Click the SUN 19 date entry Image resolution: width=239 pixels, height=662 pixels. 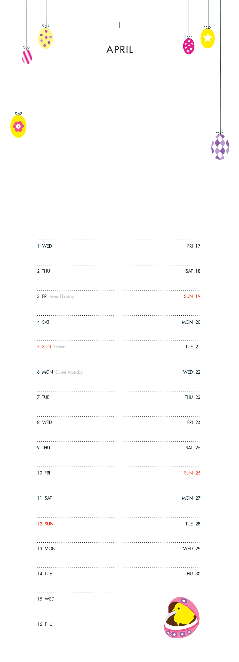click(192, 296)
